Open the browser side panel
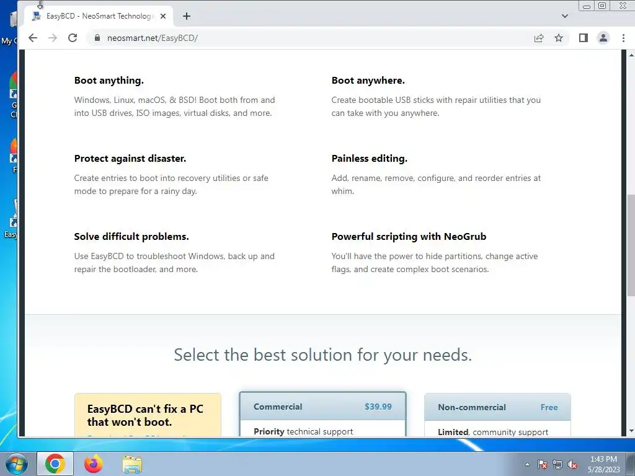The height and width of the screenshot is (476, 635). tap(583, 38)
